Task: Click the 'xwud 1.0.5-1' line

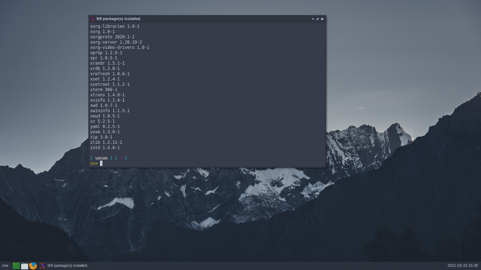Action: [x=105, y=116]
